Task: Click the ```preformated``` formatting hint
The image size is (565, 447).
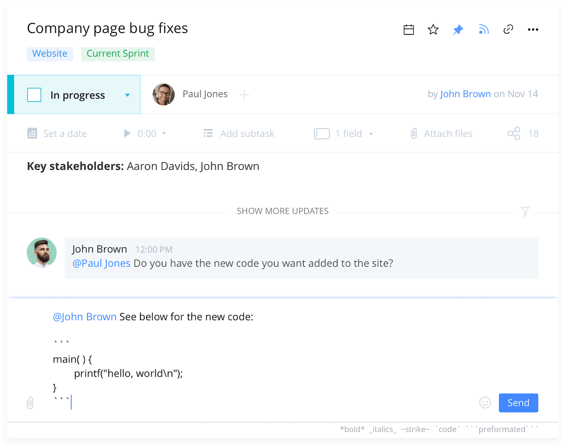Action: (502, 429)
